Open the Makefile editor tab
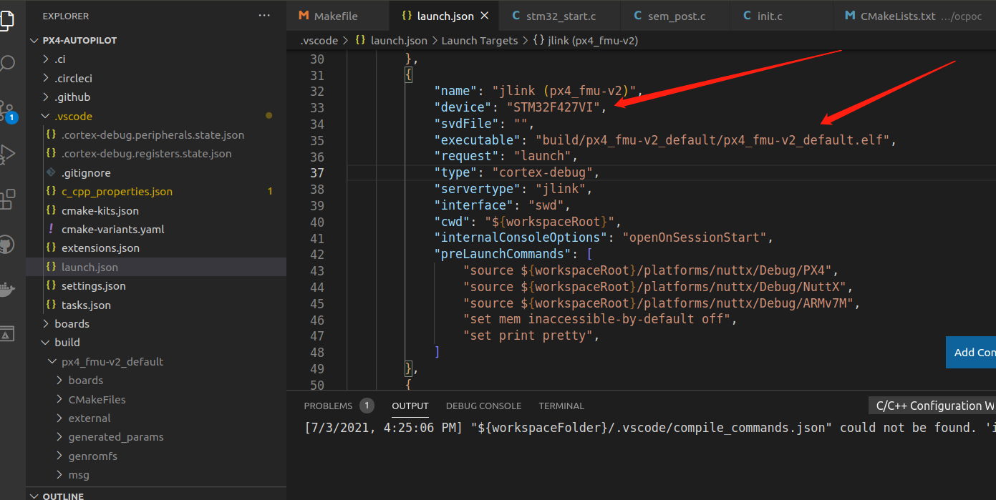 tap(337, 15)
